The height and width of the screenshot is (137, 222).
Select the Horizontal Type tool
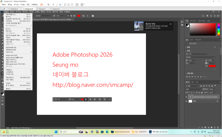coord(2,73)
